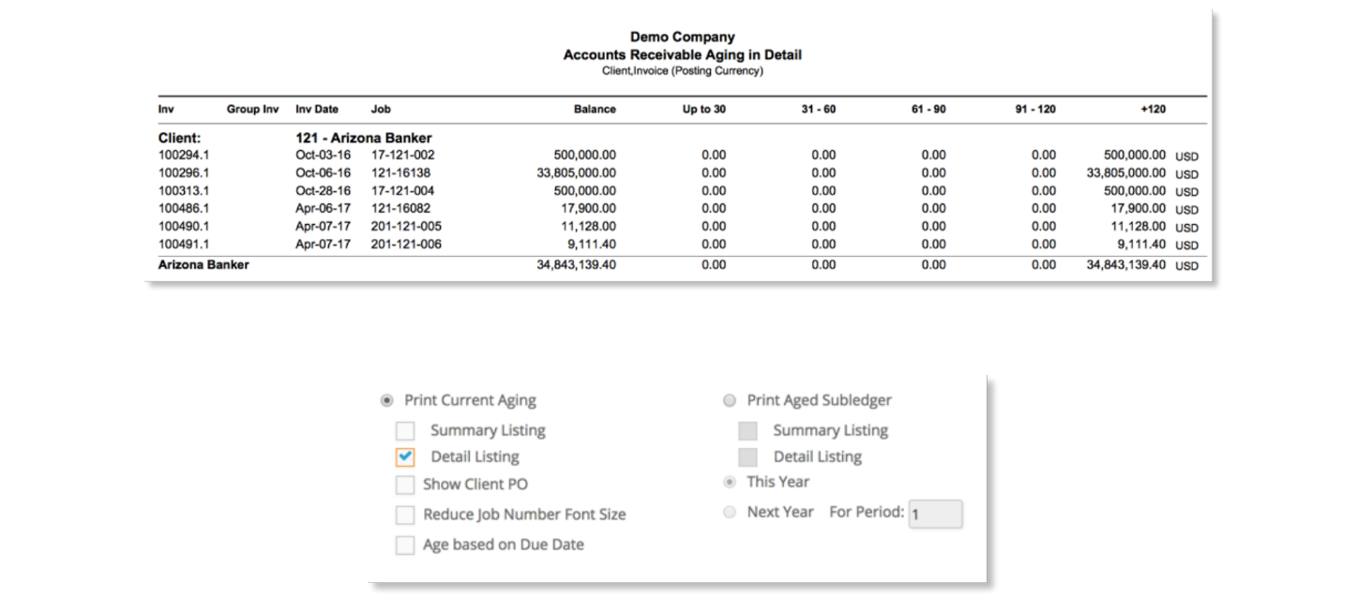This screenshot has height=598, width=1358.
Task: Check Detail Listing under Print Aged Subledger
Action: pos(747,457)
